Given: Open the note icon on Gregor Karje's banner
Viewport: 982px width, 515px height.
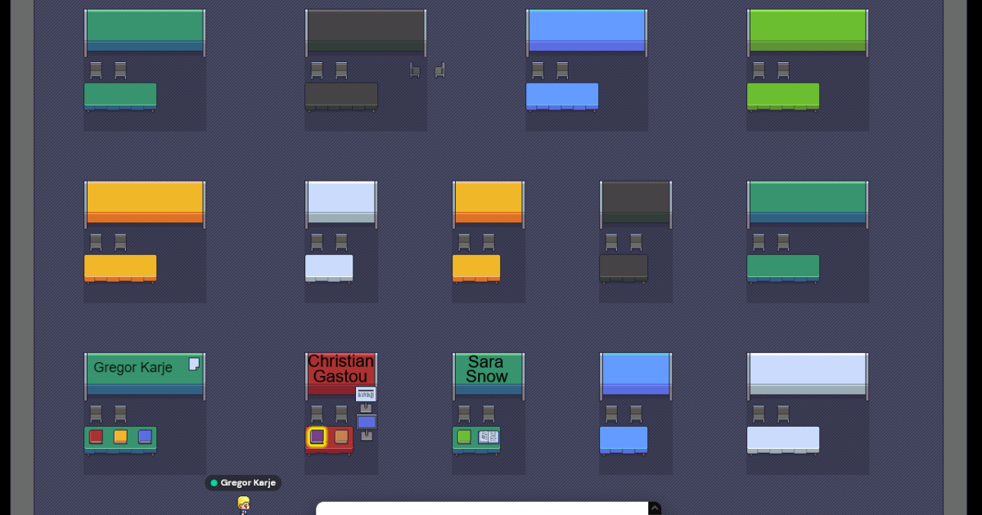Looking at the screenshot, I should (194, 364).
